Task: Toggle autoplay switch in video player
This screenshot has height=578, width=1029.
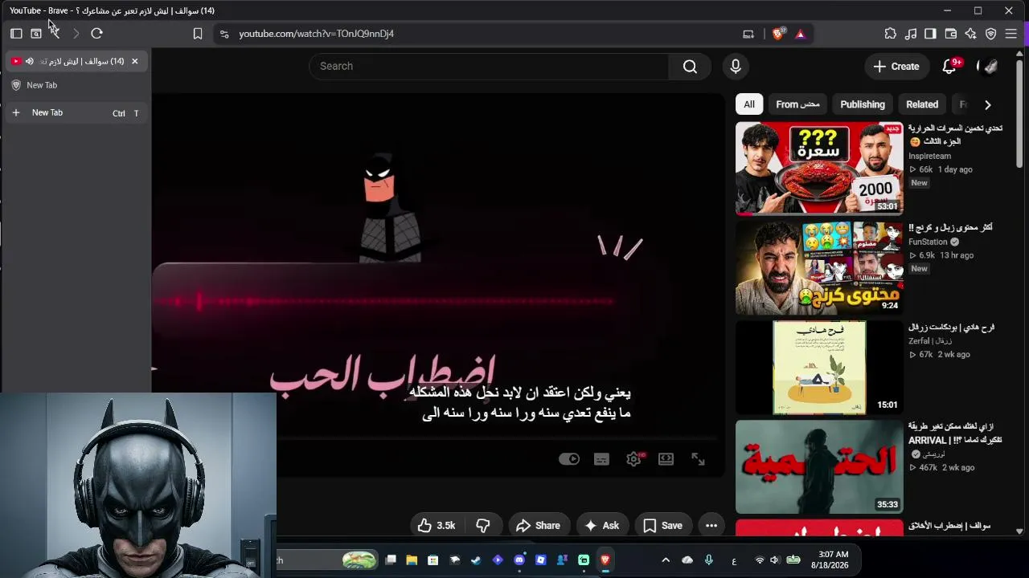Action: 569,459
